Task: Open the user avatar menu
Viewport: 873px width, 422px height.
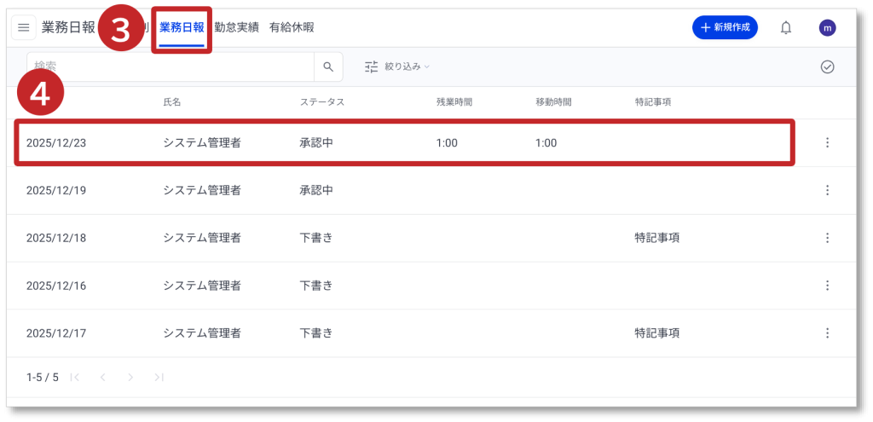Action: 827,27
